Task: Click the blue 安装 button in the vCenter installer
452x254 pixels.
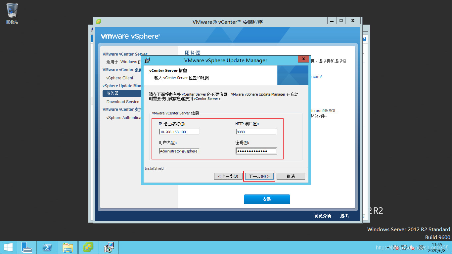Action: [x=267, y=199]
